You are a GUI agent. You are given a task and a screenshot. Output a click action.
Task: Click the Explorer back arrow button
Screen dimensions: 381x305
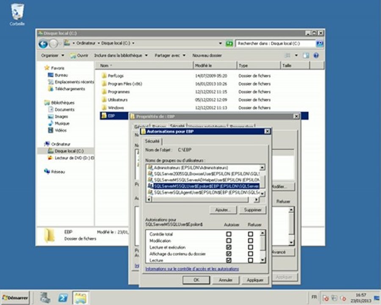tap(43, 44)
